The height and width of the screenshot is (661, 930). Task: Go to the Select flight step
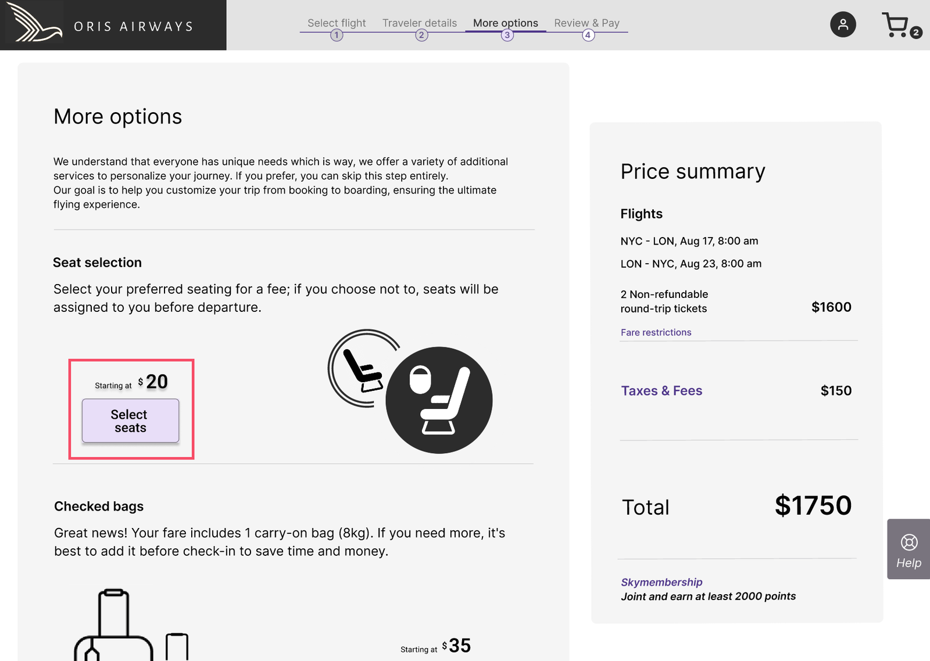[x=337, y=23]
